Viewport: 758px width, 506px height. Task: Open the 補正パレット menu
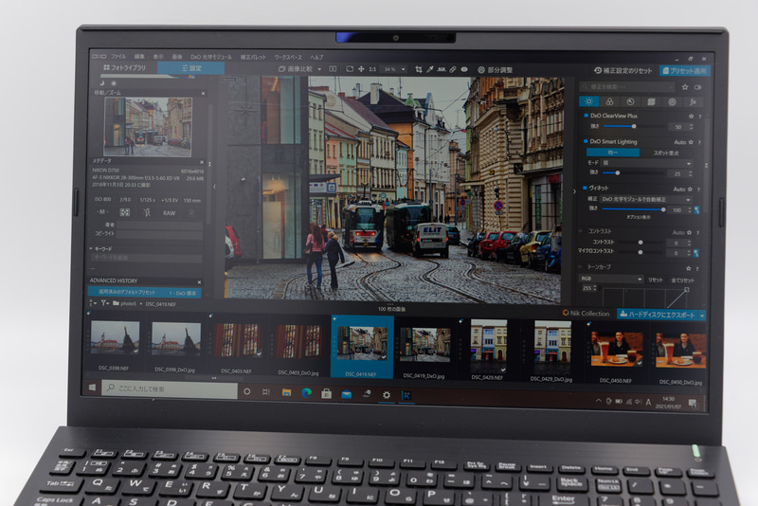(x=253, y=57)
